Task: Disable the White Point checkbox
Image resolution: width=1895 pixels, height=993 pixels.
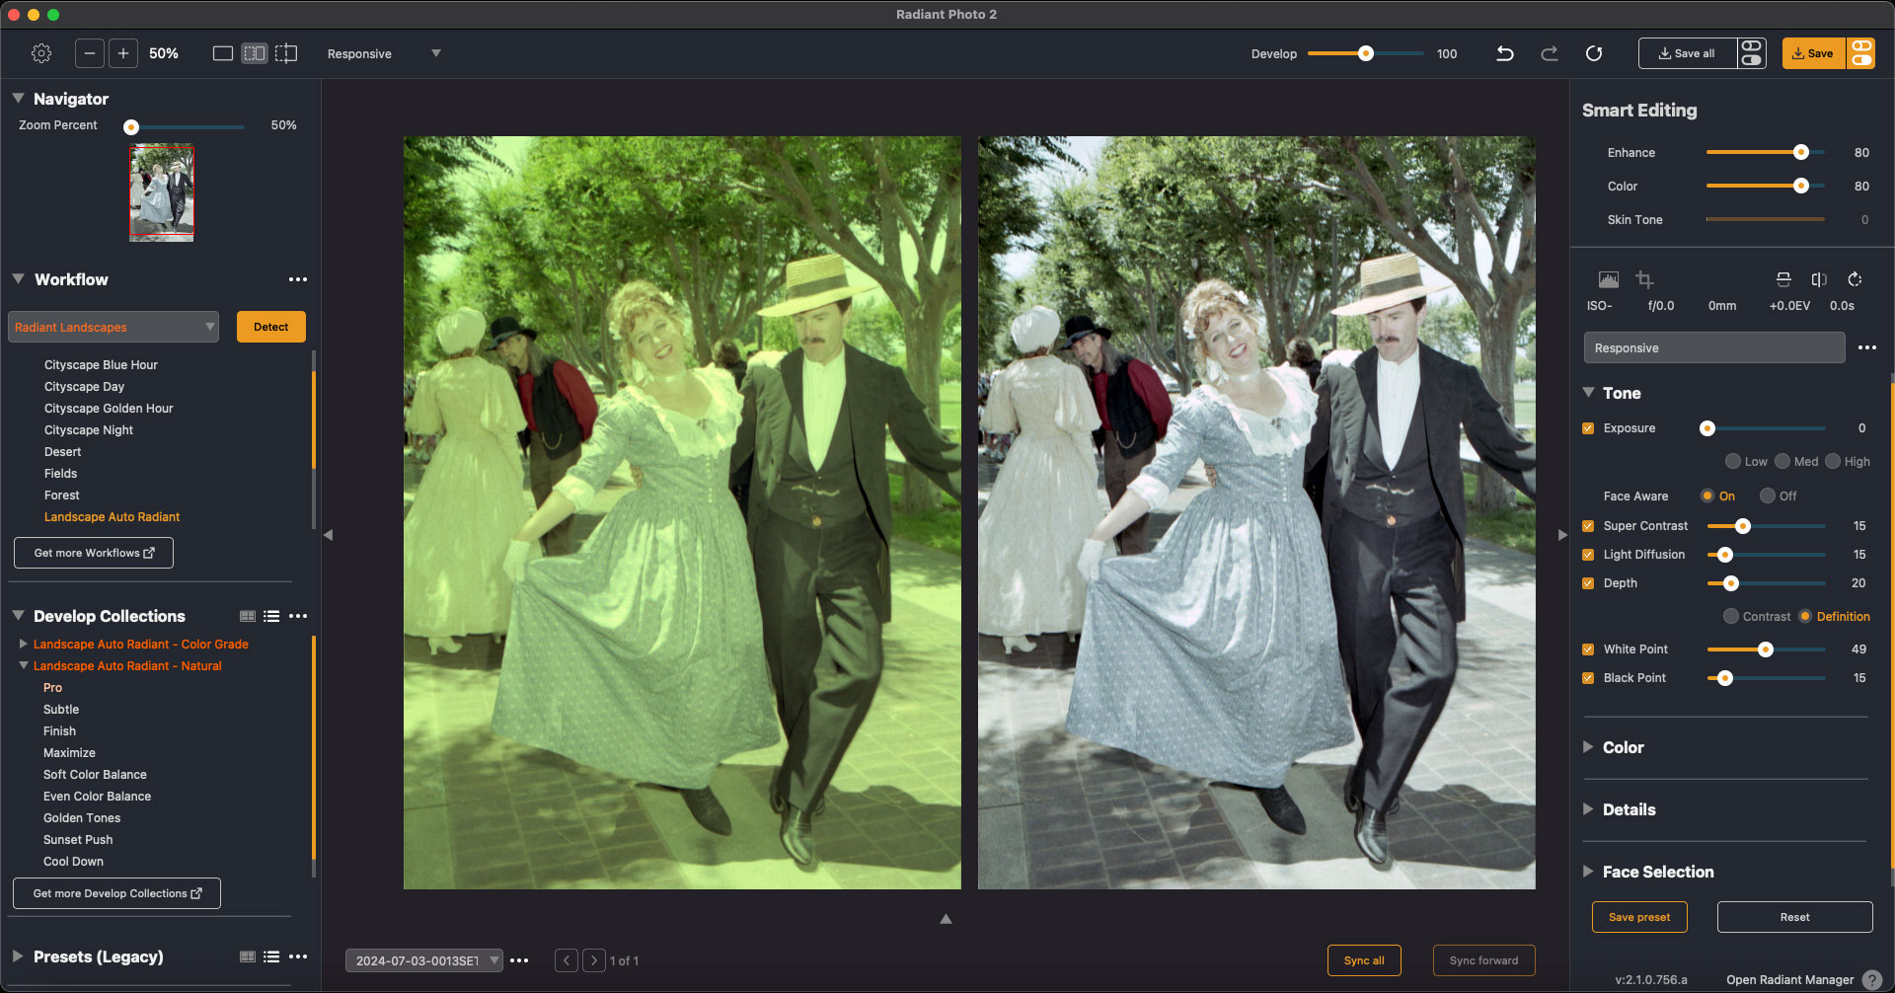Action: 1588,649
